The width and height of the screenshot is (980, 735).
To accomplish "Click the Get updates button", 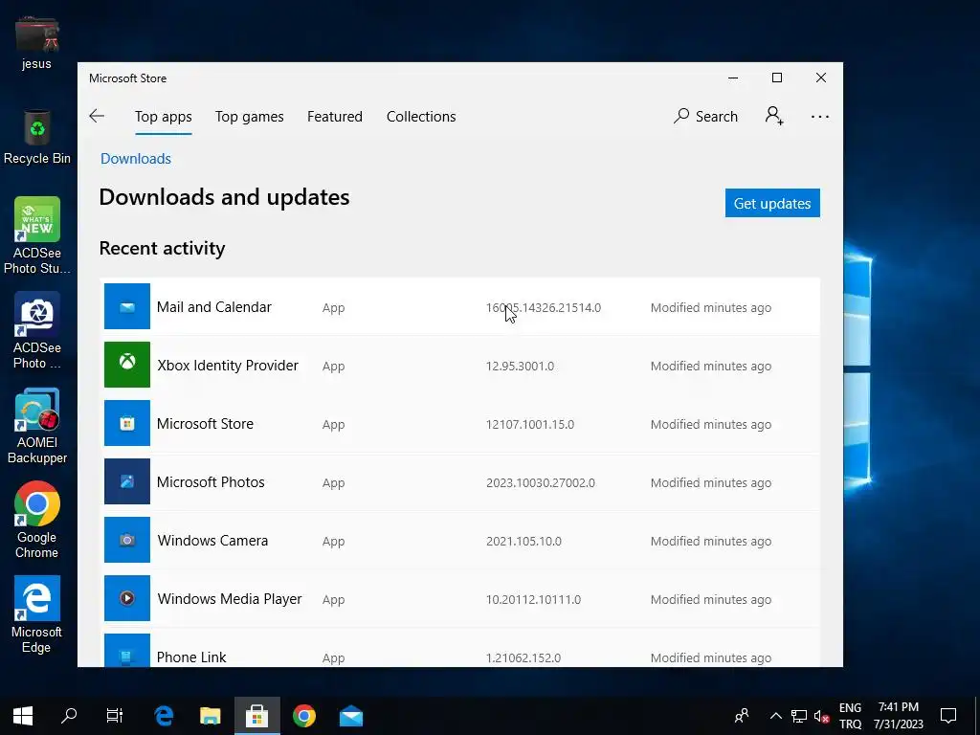I will 772,203.
